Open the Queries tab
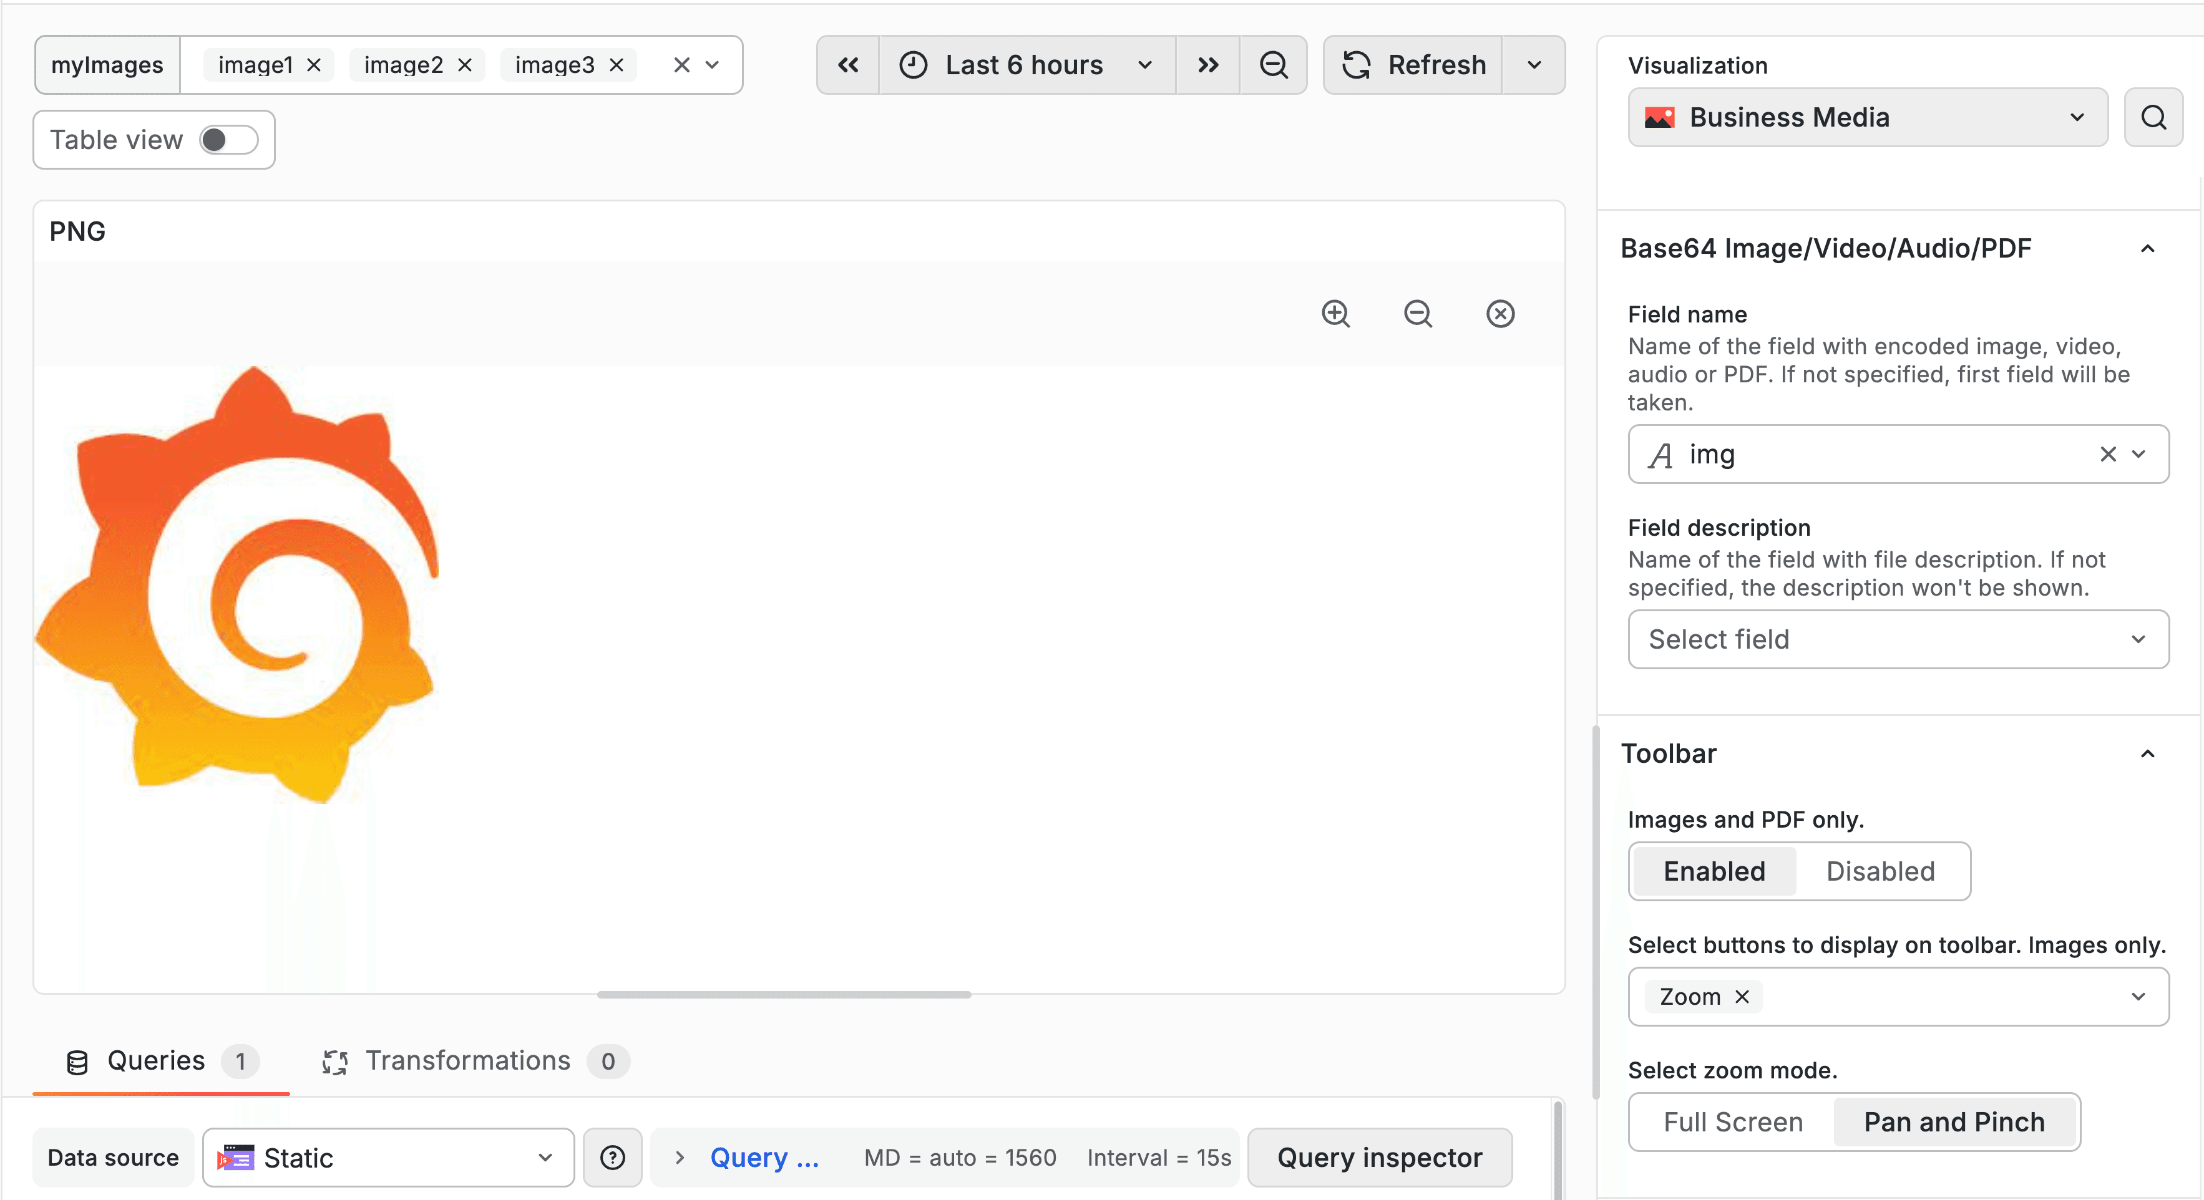This screenshot has width=2204, height=1200. [x=157, y=1060]
